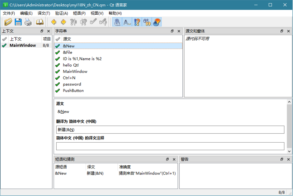This screenshot has height=196, width=293.
Task: Close the 上下文 panel
Action: click(x=48, y=31)
